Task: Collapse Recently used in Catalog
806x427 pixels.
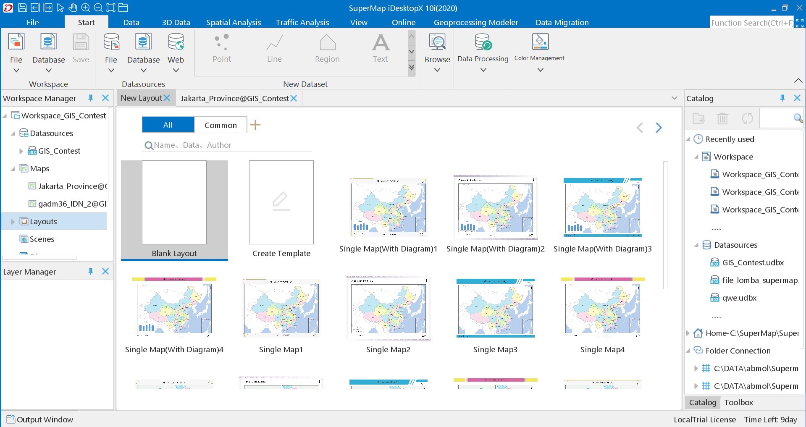Action: (688, 139)
